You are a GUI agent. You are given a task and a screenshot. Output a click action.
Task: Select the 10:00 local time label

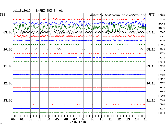click(x=8, y=49)
